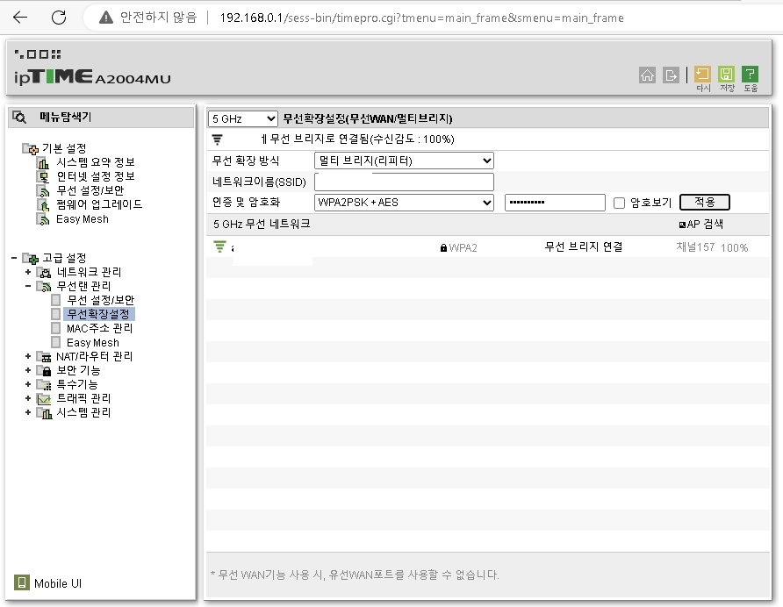Click the wireless signal icon in network row
The image size is (783, 607).
tap(219, 246)
